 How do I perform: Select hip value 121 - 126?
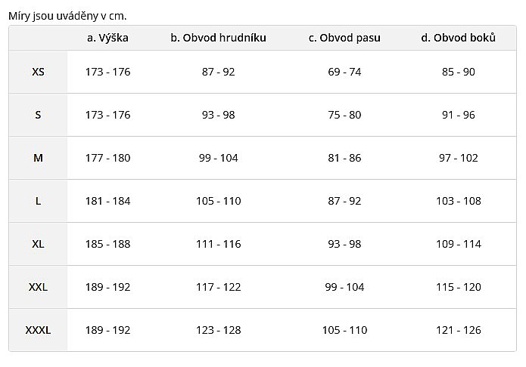(458, 330)
